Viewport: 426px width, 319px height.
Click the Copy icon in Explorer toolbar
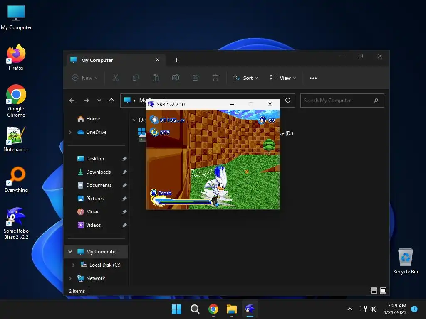[x=135, y=78]
